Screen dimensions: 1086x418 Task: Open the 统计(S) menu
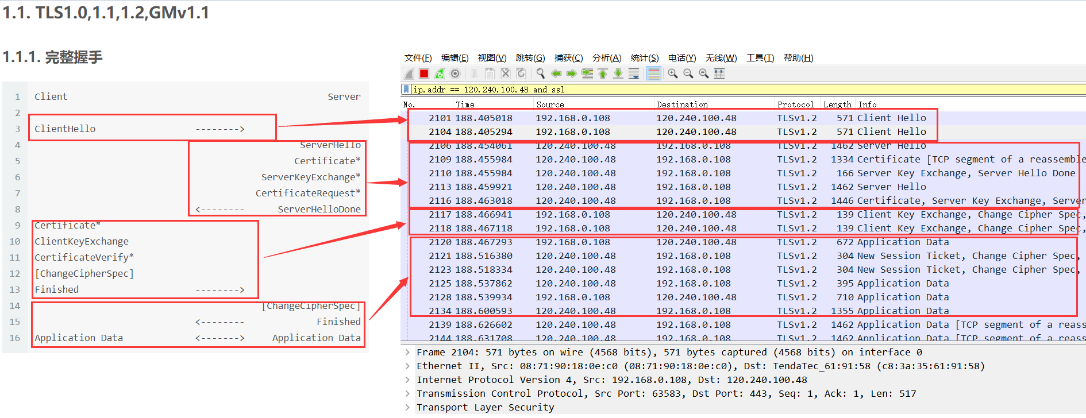pos(645,58)
